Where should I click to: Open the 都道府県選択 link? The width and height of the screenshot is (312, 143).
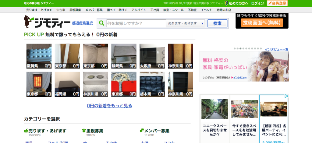82,23
